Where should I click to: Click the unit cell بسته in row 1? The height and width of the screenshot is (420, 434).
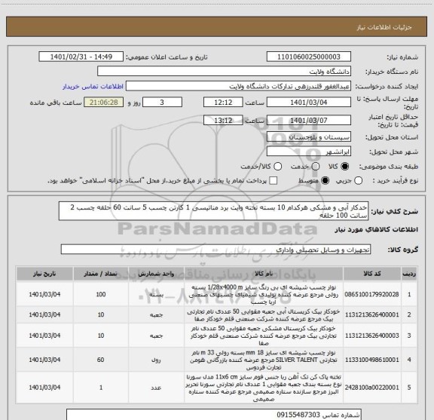(156, 295)
